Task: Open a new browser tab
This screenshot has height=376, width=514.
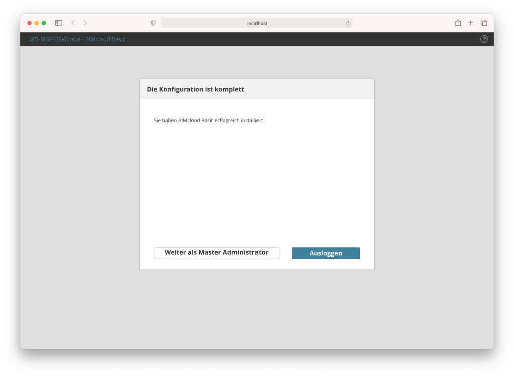Action: point(470,23)
